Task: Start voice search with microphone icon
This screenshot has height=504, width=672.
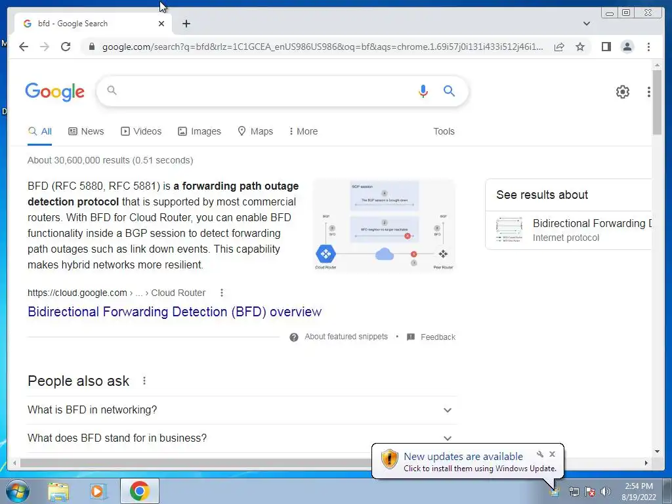Action: tap(423, 91)
